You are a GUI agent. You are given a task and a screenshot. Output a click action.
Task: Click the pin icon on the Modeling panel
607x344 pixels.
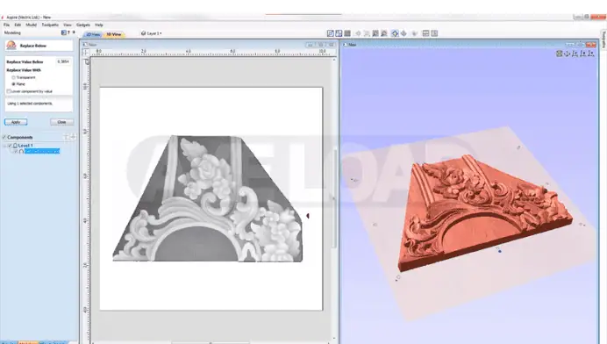[x=74, y=32]
